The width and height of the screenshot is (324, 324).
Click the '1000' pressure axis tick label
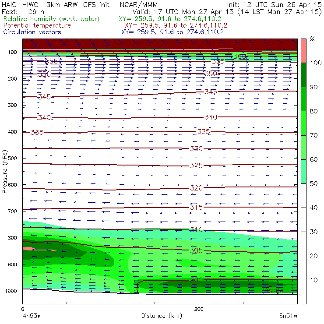pyautogui.click(x=11, y=291)
